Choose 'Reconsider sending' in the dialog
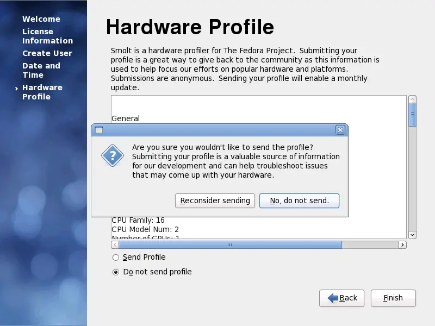Image resolution: width=435 pixels, height=326 pixels. click(x=215, y=200)
